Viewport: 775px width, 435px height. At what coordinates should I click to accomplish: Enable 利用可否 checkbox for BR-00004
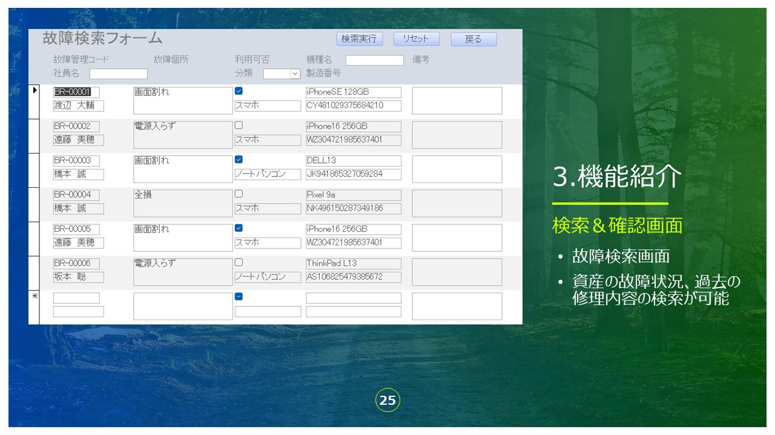coord(239,194)
